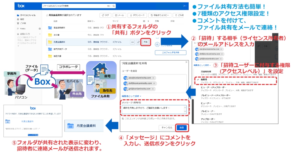Click the キャンセル button

coord(167,128)
